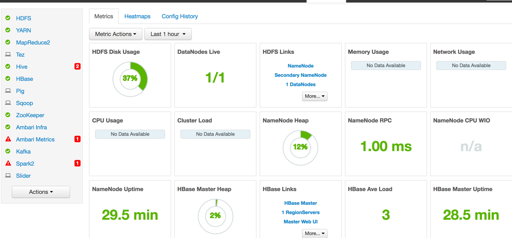Click the DataNodes Live 1/1 widget
Image resolution: width=512 pixels, height=238 pixels.
[x=215, y=78]
